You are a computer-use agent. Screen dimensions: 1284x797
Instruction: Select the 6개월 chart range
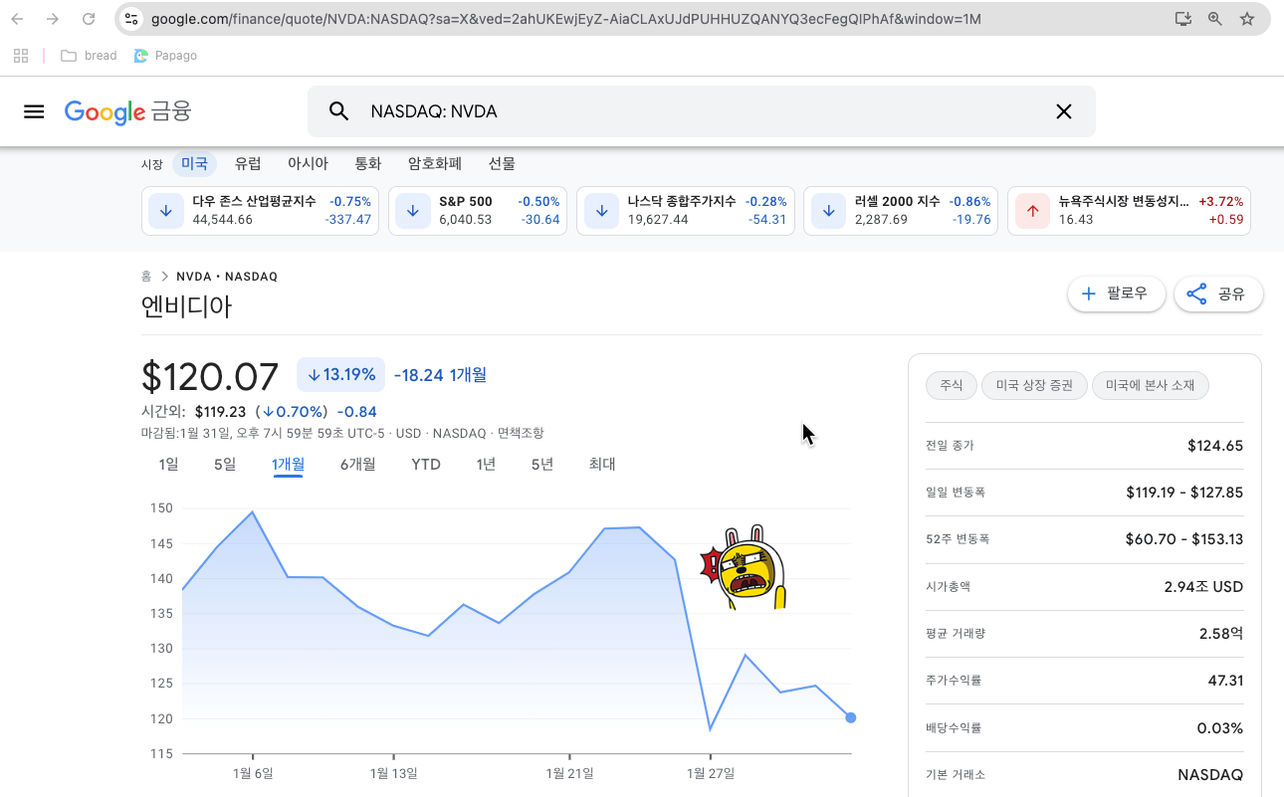coord(357,464)
